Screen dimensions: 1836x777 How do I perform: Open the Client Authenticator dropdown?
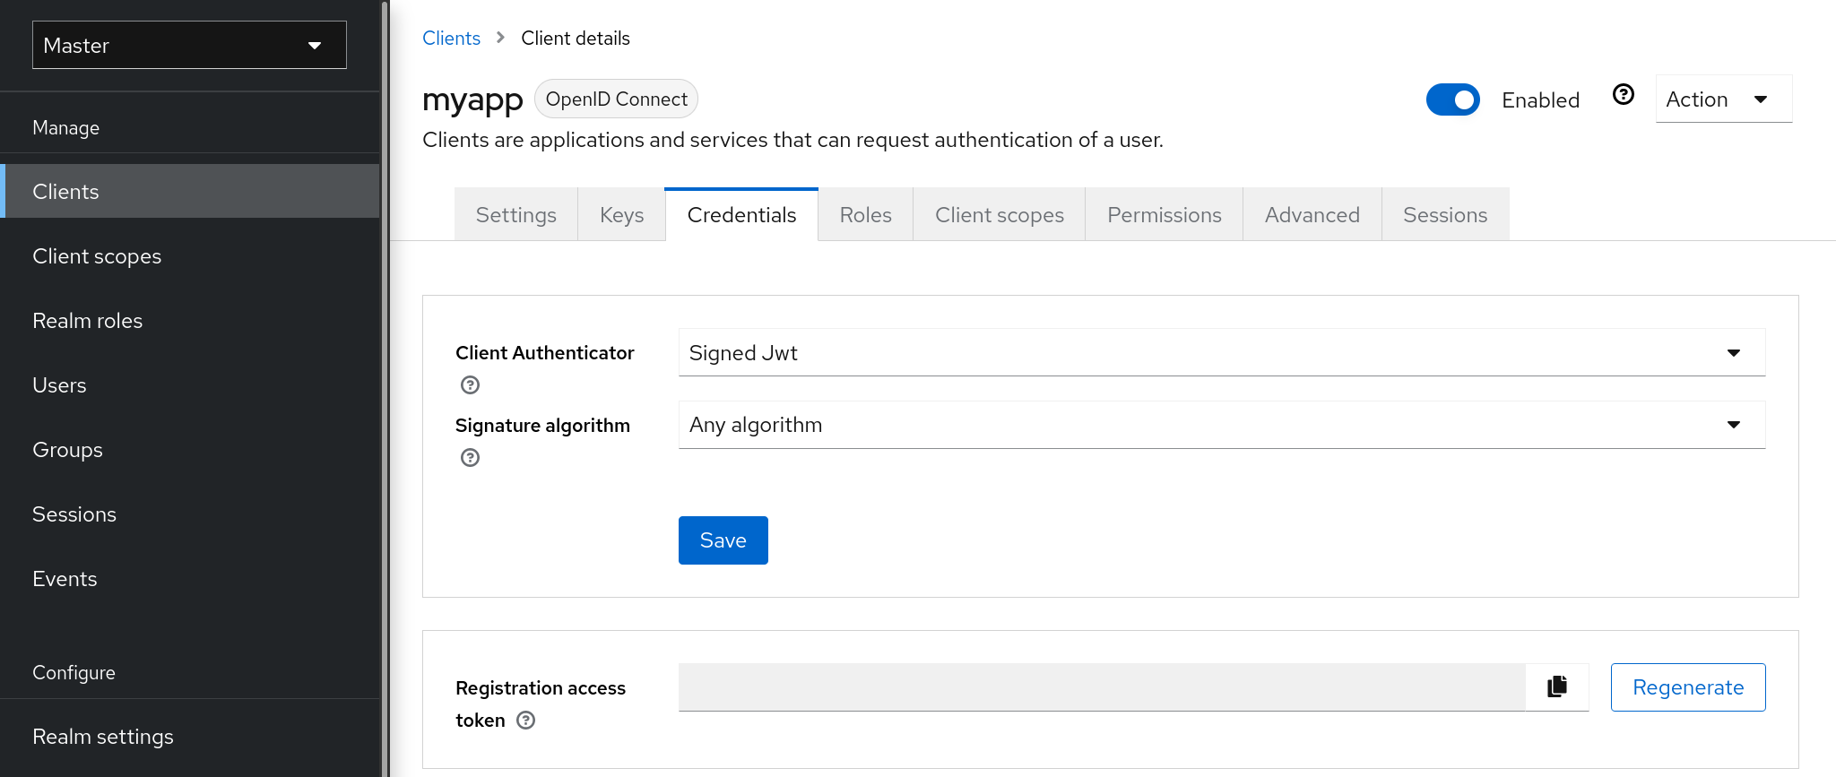1221,353
